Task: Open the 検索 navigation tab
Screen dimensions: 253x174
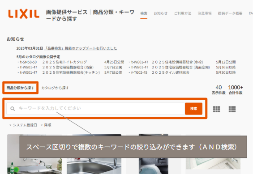Action: (144, 13)
